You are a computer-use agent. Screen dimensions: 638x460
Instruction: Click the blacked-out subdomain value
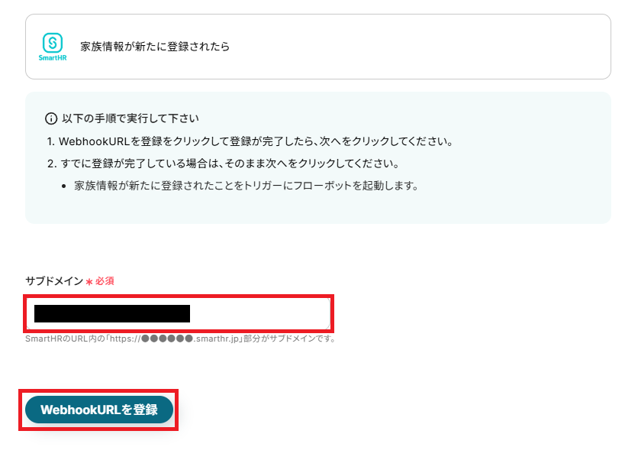112,314
